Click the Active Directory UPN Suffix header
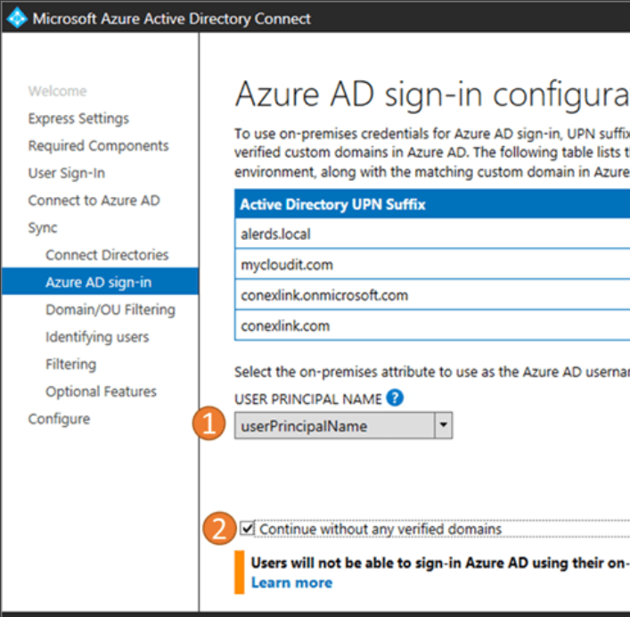 [432, 204]
